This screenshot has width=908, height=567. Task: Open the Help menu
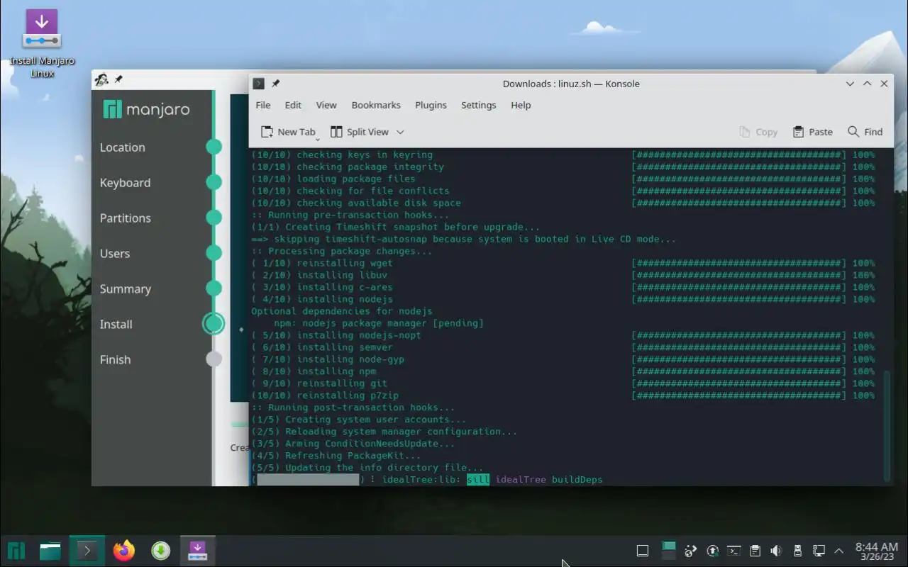pyautogui.click(x=521, y=105)
